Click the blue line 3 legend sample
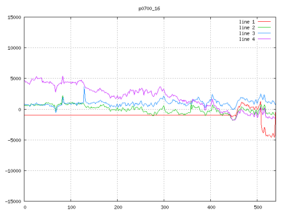Screen dimensions: 284x213 pyautogui.click(x=264, y=33)
